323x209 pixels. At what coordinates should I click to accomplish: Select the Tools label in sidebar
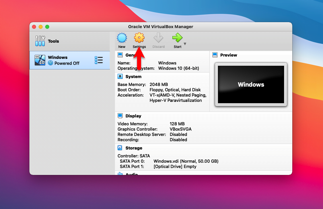(x=54, y=41)
